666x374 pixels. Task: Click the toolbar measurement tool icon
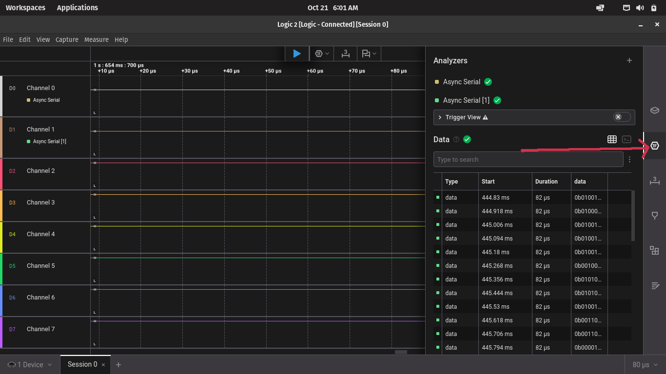click(x=346, y=54)
